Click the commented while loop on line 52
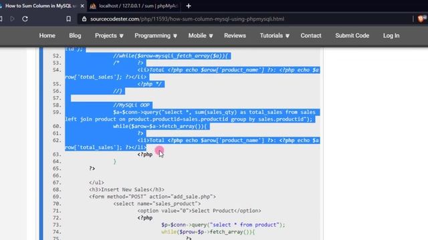This screenshot has height=240, width=428. (x=171, y=56)
